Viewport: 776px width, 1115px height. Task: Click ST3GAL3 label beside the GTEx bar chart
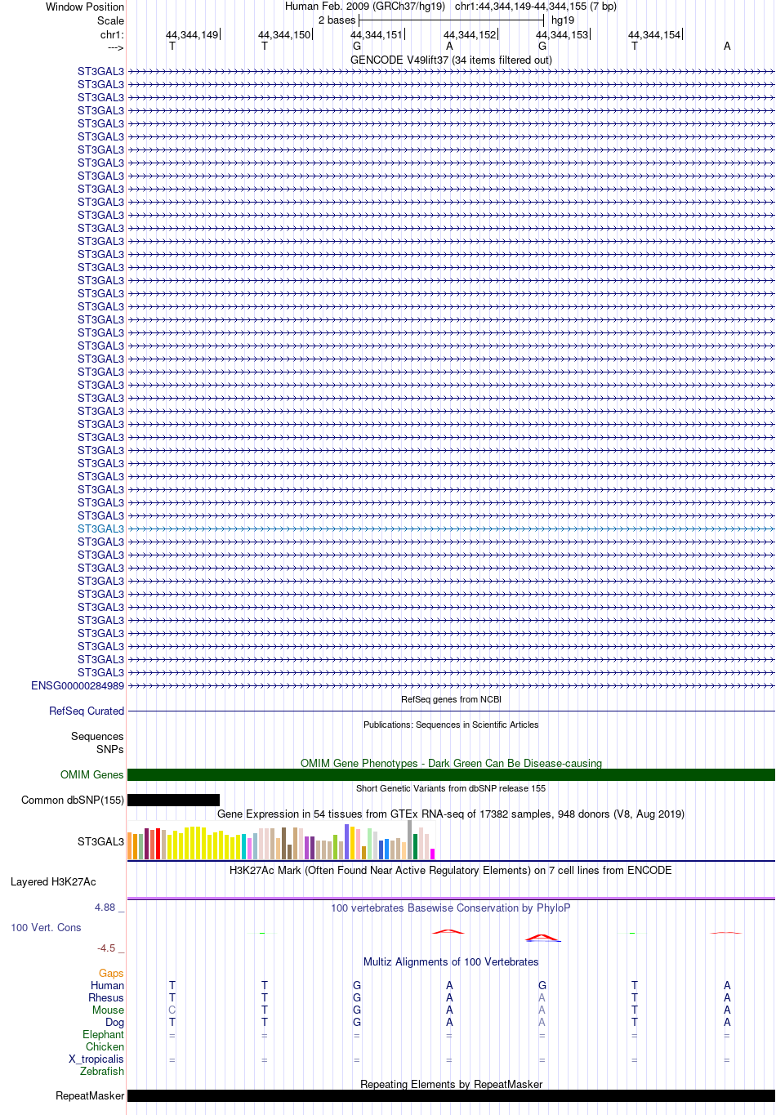[100, 841]
